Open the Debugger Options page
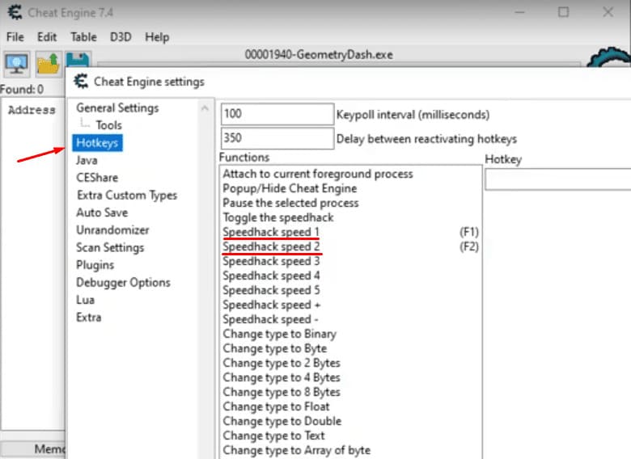This screenshot has height=459, width=631. point(123,283)
